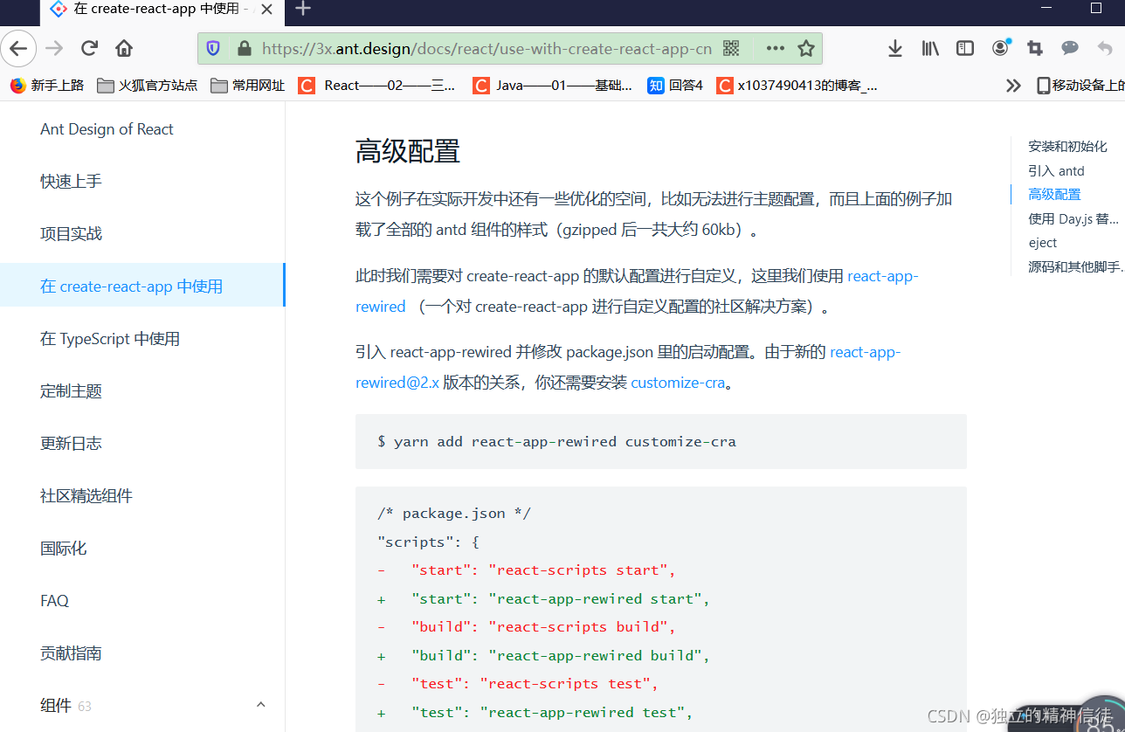Toggle the sidebar view icon
The width and height of the screenshot is (1125, 732).
[965, 48]
